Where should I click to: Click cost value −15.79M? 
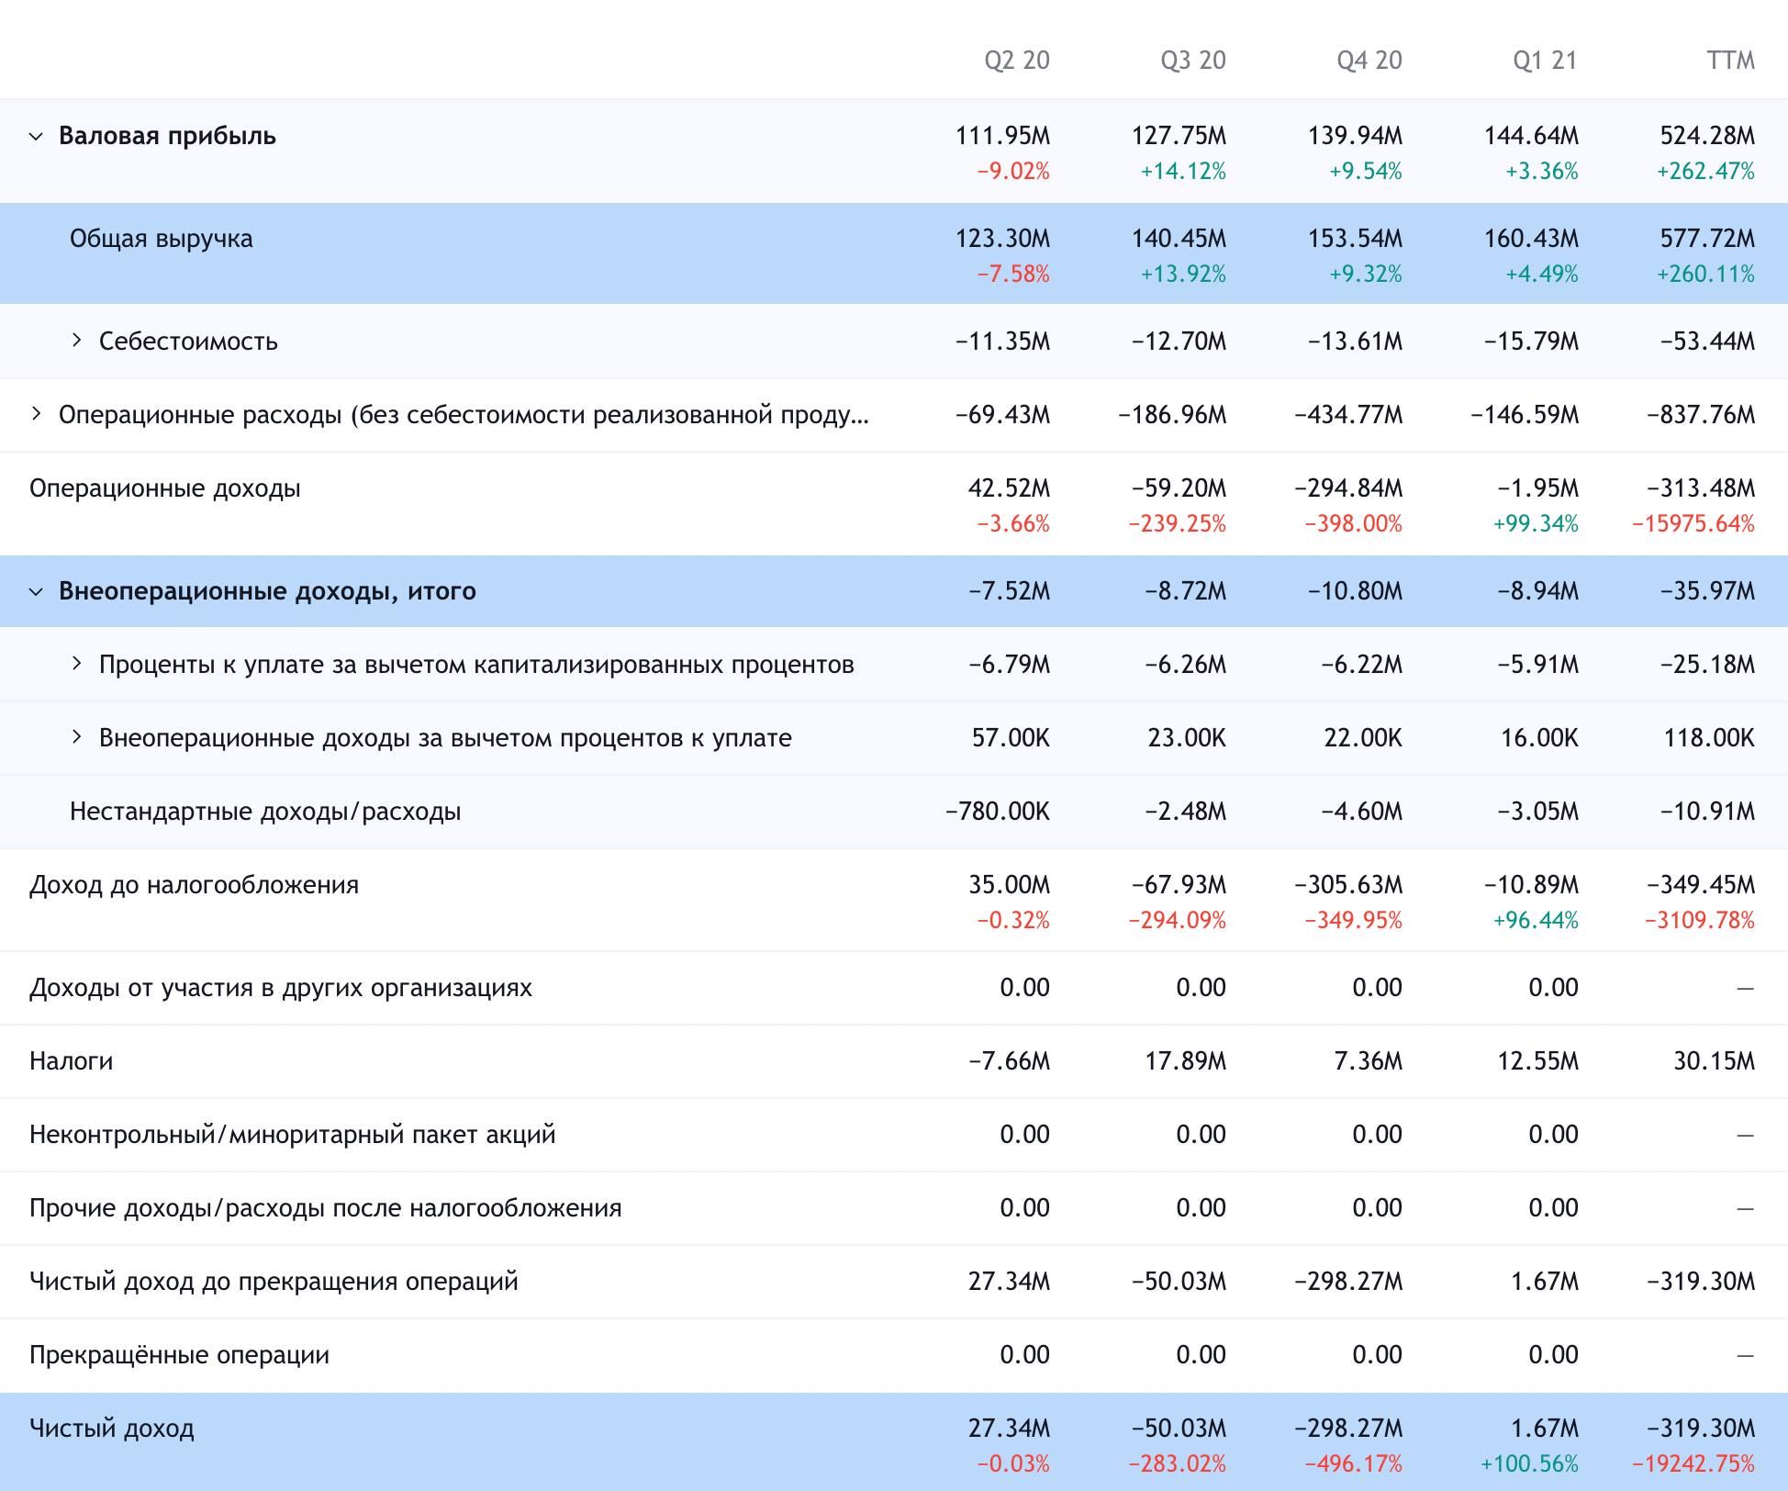coord(1531,342)
